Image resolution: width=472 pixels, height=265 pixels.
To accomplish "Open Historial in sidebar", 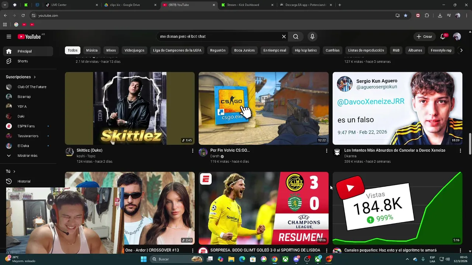I will [29, 181].
